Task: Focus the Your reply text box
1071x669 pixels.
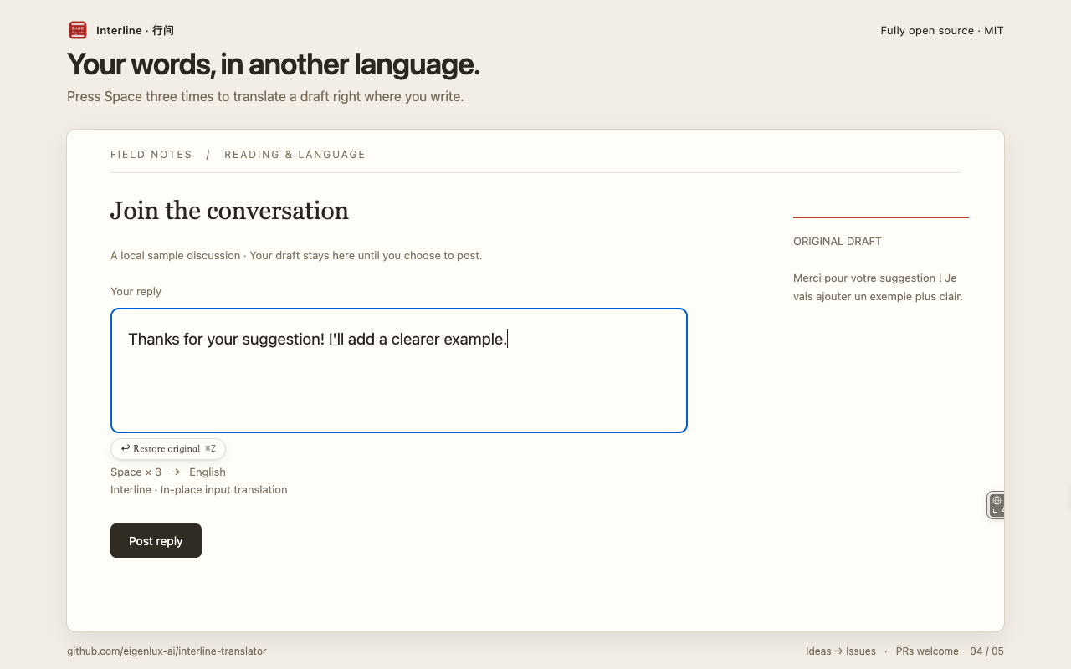Action: pyautogui.click(x=399, y=370)
